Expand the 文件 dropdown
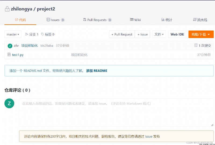Screen dimensions: 215x145 pos(159,34)
